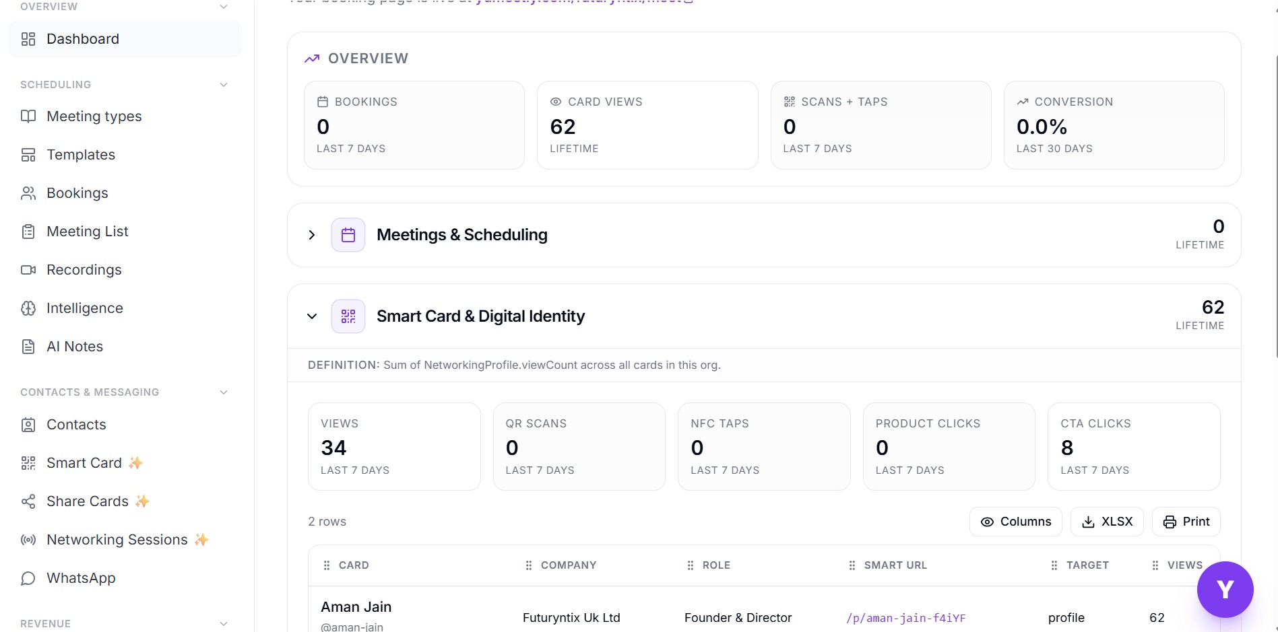Click the drag handle beside COMPANY column
The image size is (1278, 632).
click(529, 565)
